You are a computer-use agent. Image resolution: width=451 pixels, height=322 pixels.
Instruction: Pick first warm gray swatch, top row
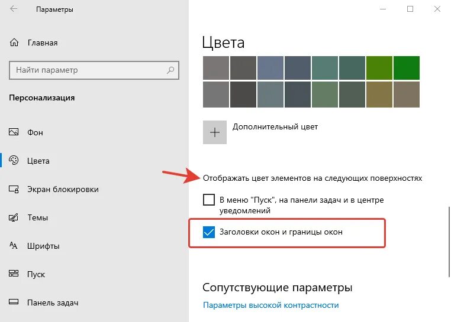[x=216, y=68]
